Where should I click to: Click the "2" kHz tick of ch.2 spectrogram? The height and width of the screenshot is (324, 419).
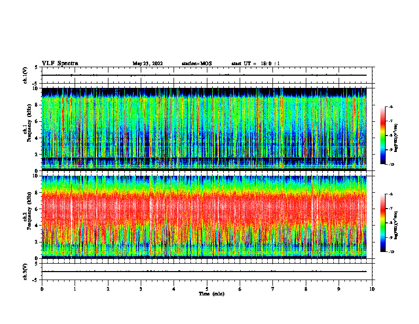pyautogui.click(x=37, y=242)
